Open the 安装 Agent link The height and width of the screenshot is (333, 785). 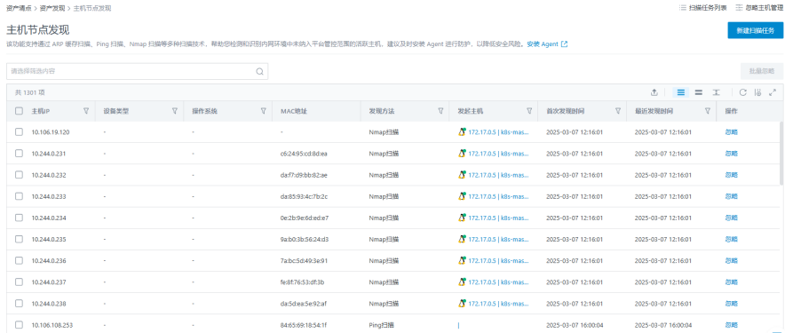[x=543, y=44]
